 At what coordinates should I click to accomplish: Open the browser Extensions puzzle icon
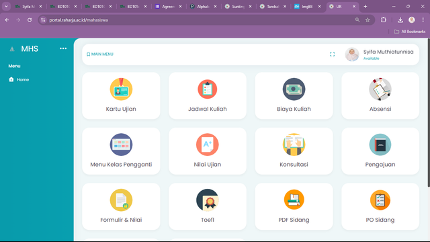point(384,19)
